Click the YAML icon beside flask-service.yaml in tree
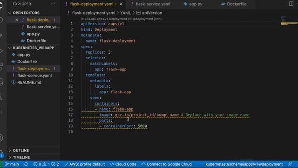This screenshot has height=168, width=298. tap(14, 76)
